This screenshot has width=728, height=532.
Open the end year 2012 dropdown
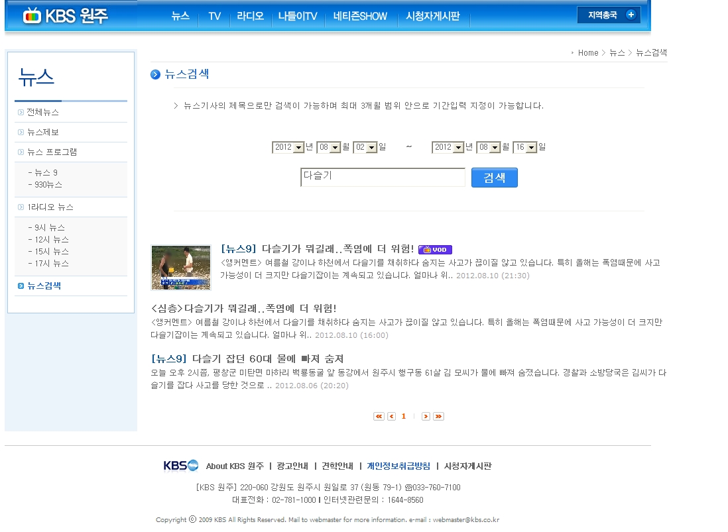[448, 147]
